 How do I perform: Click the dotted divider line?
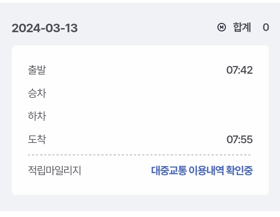[x=140, y=155]
